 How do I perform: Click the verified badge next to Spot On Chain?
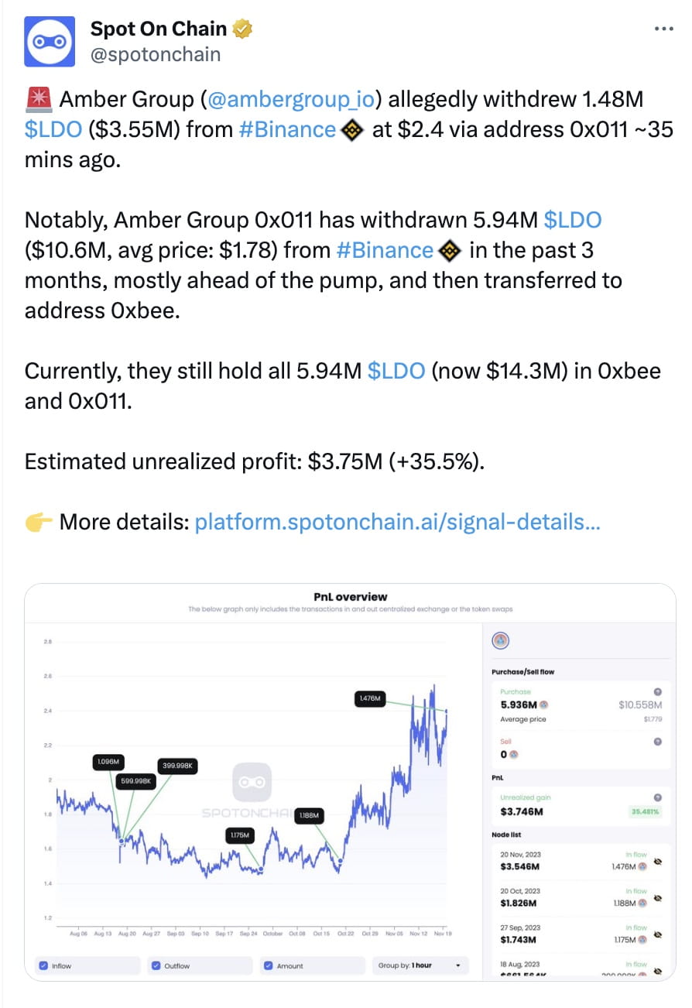pyautogui.click(x=242, y=29)
